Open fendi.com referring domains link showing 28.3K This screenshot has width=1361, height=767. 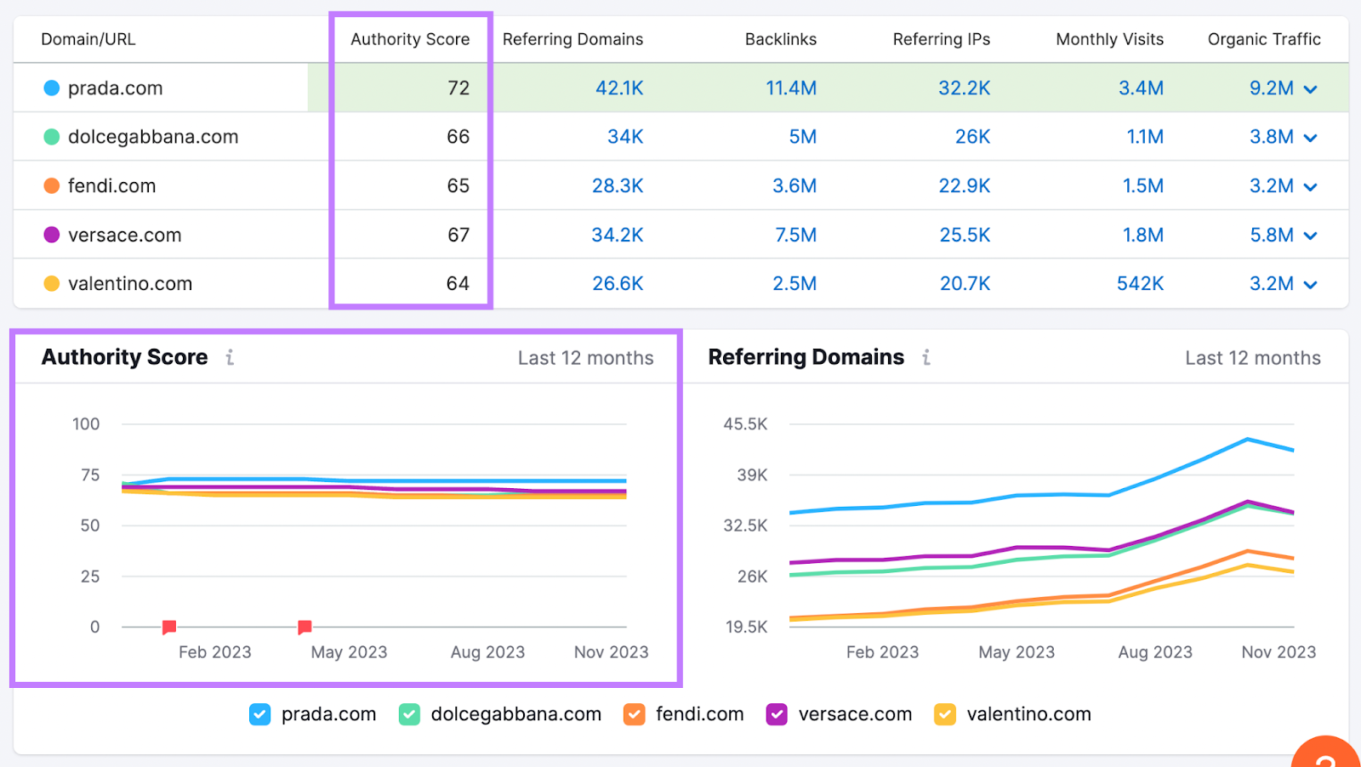pyautogui.click(x=618, y=185)
